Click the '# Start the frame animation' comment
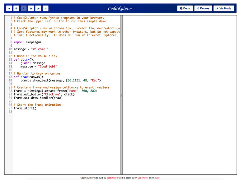The image size is (239, 180). 37,105
